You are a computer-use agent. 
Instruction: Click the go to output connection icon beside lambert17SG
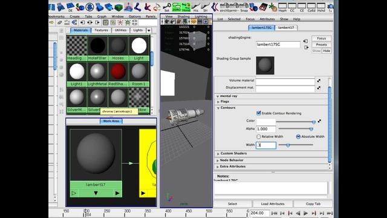307,47
